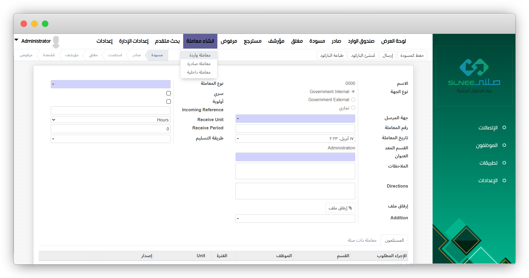Click the circle bullet beside تطبيقات
The height and width of the screenshot is (278, 529).
504,163
